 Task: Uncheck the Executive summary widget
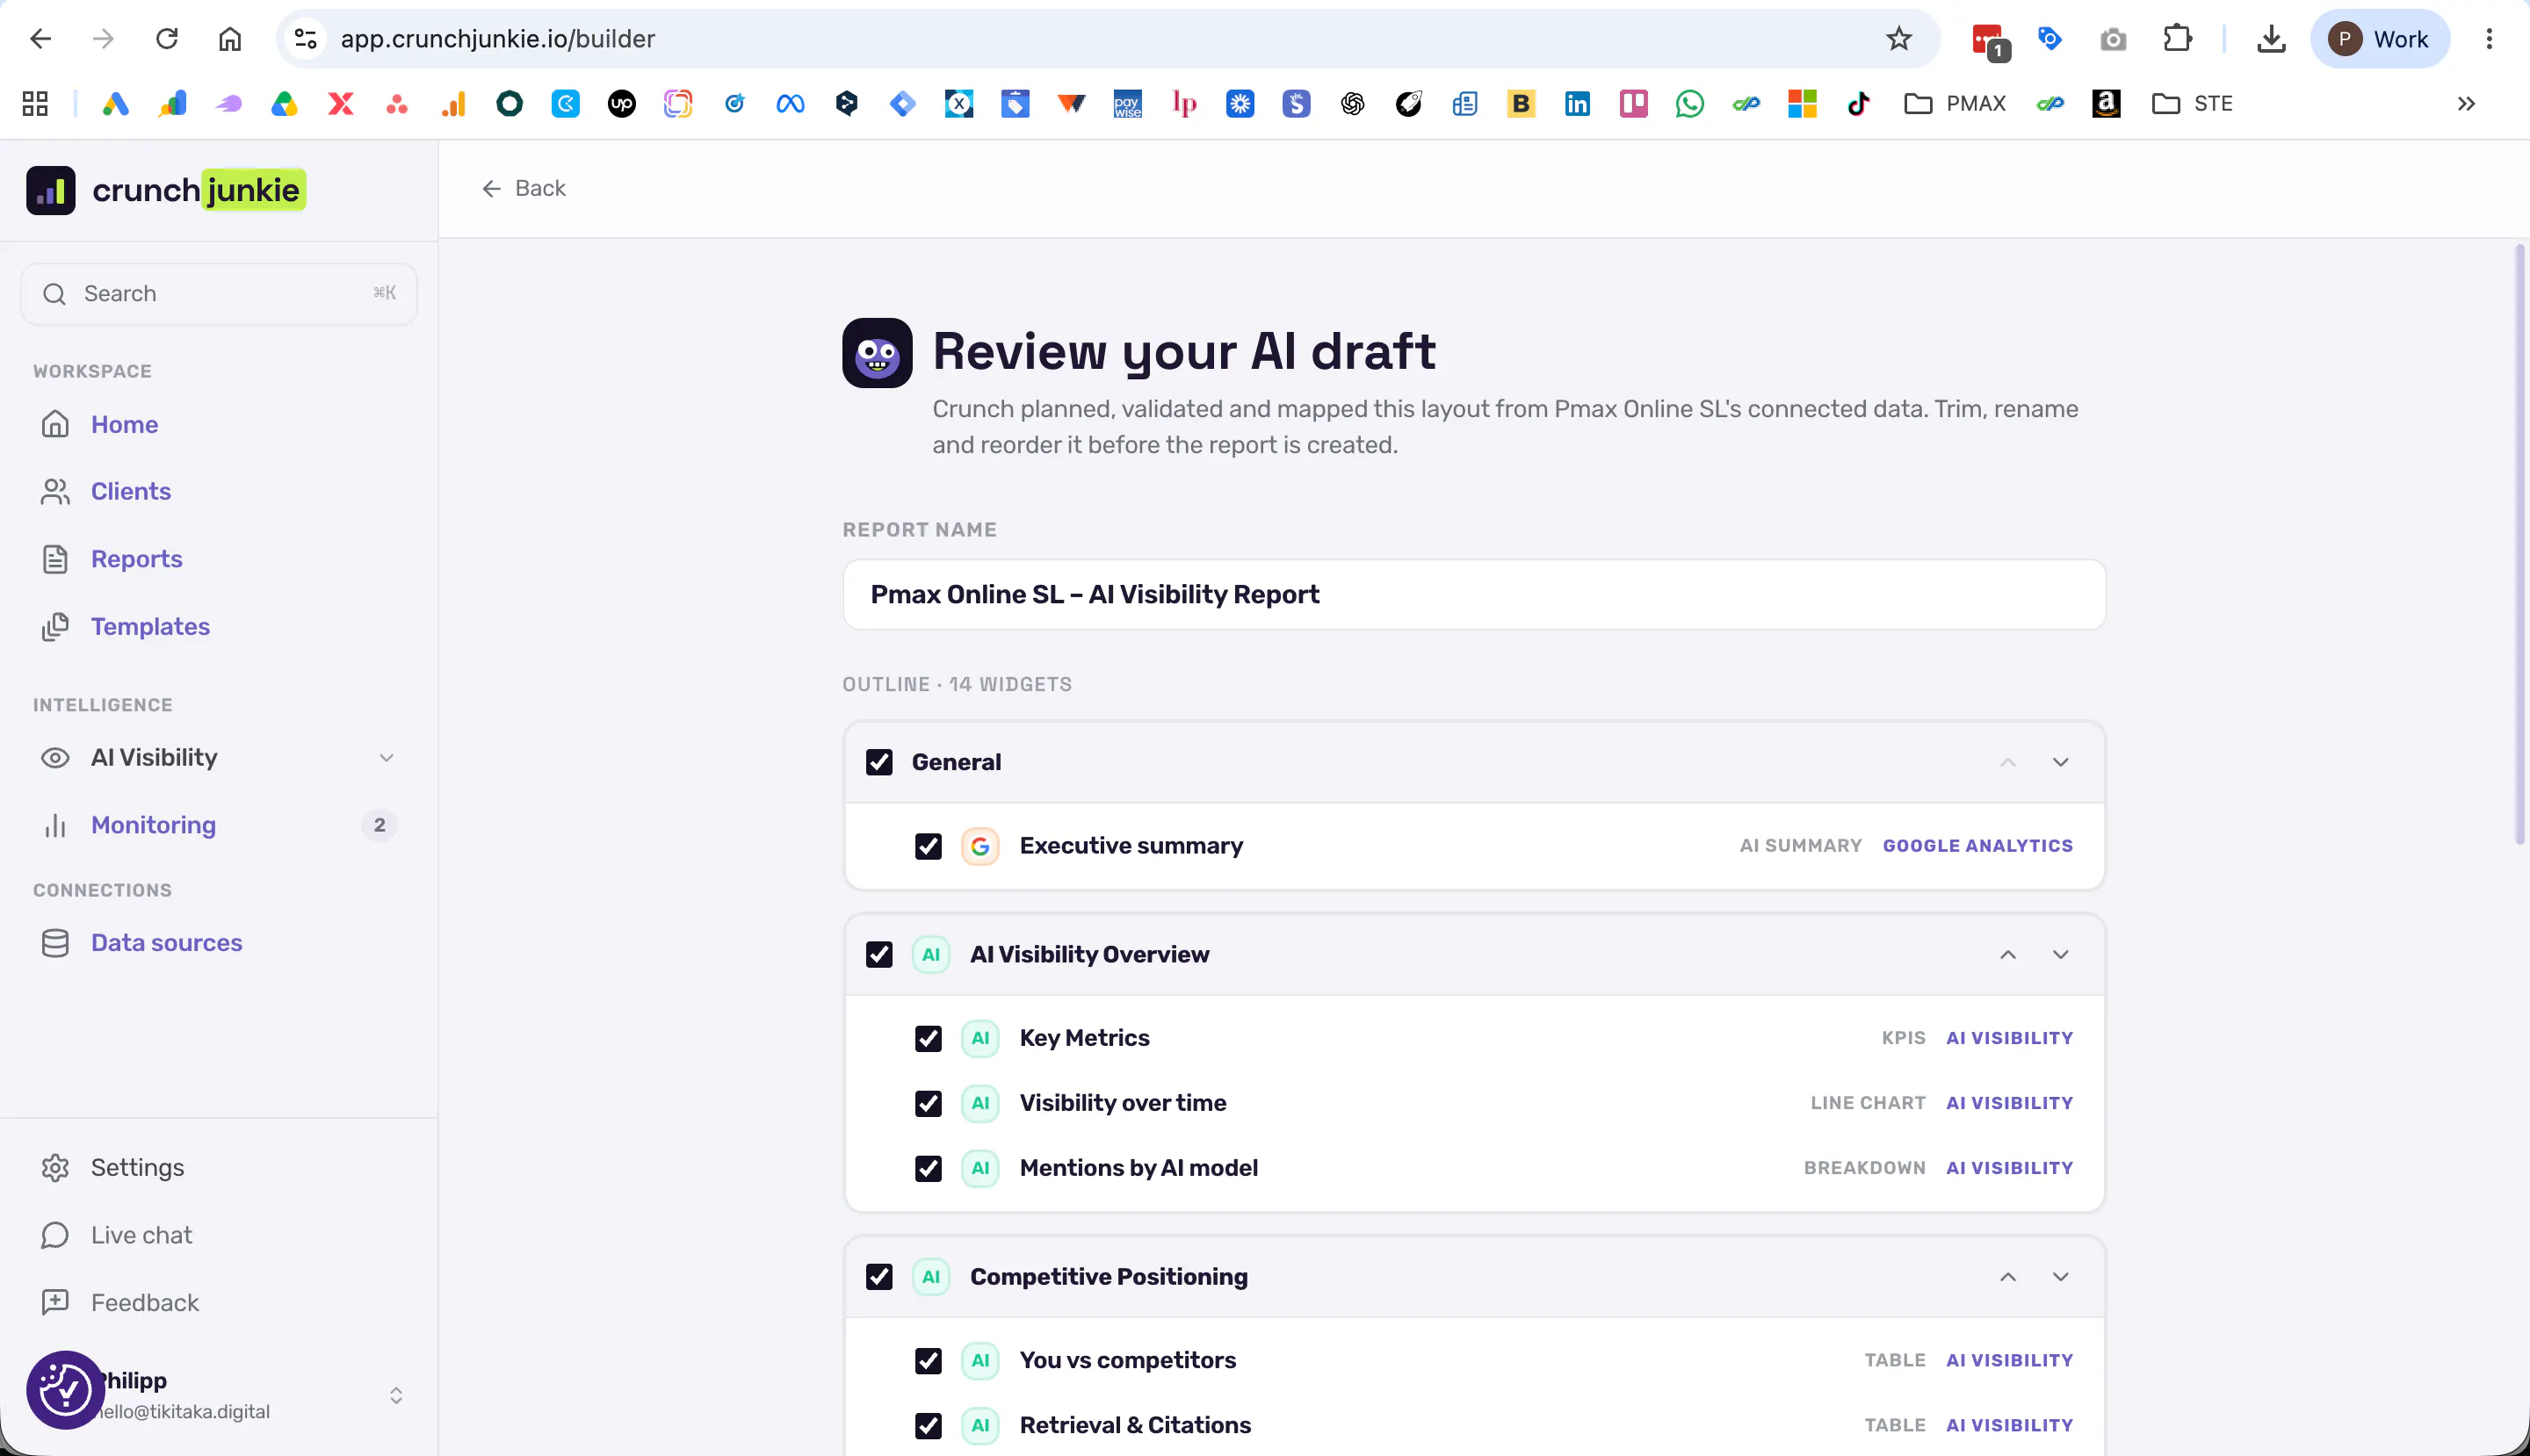coord(929,846)
